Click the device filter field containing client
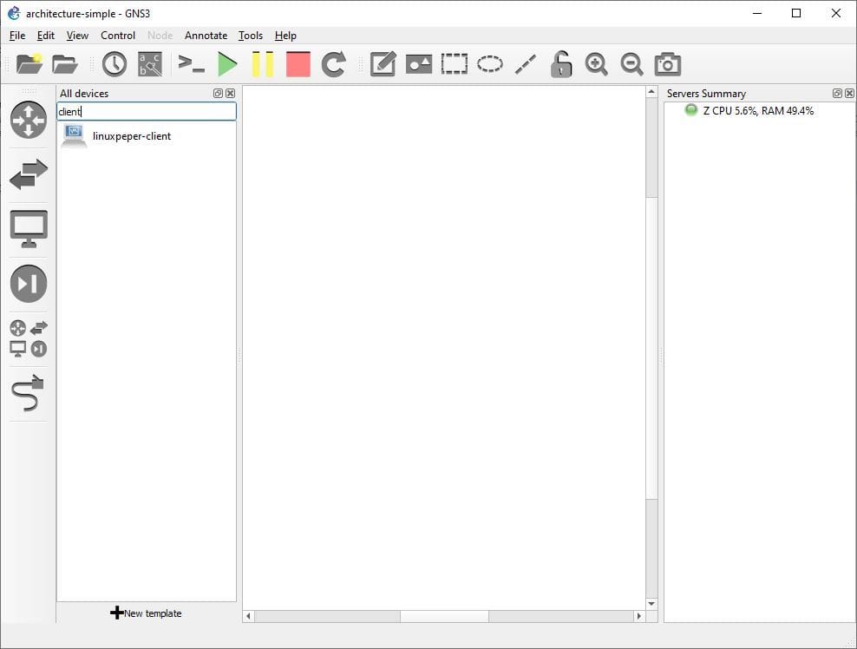 (x=146, y=111)
